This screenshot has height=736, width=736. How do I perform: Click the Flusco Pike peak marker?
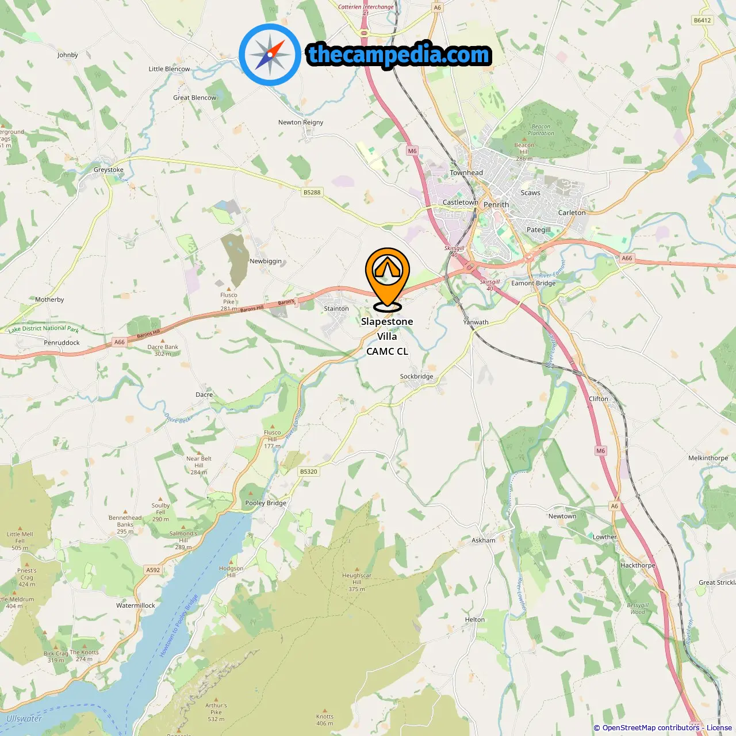point(229,289)
